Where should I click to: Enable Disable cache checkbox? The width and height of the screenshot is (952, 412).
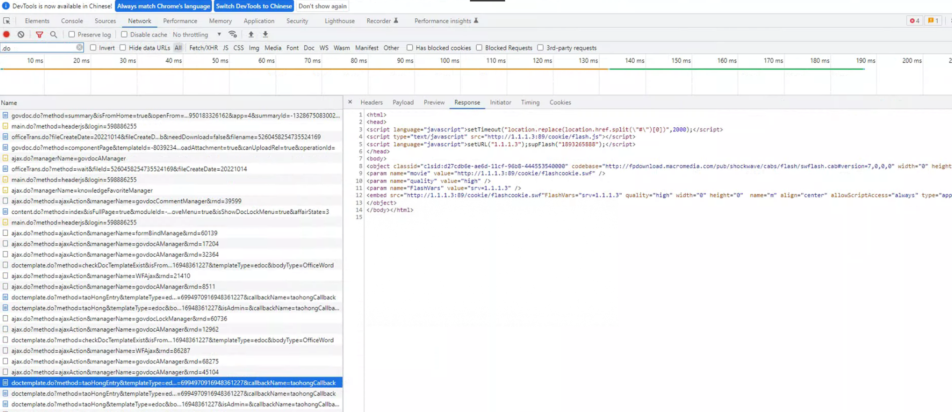coord(124,34)
